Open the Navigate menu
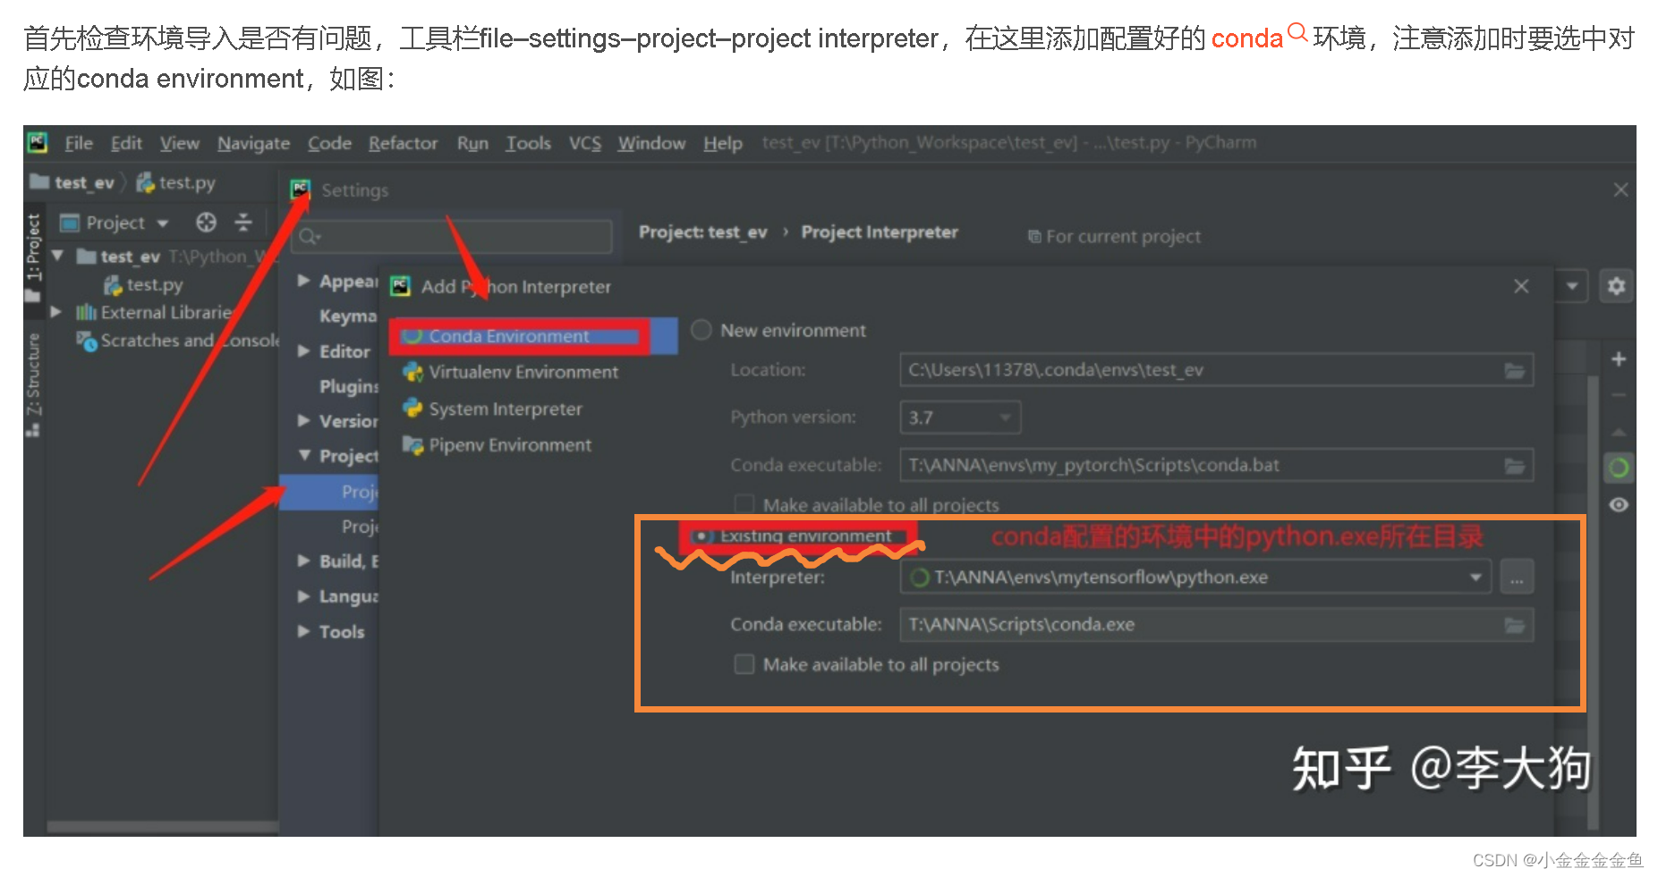Screen dimensions: 1658x877 253,143
